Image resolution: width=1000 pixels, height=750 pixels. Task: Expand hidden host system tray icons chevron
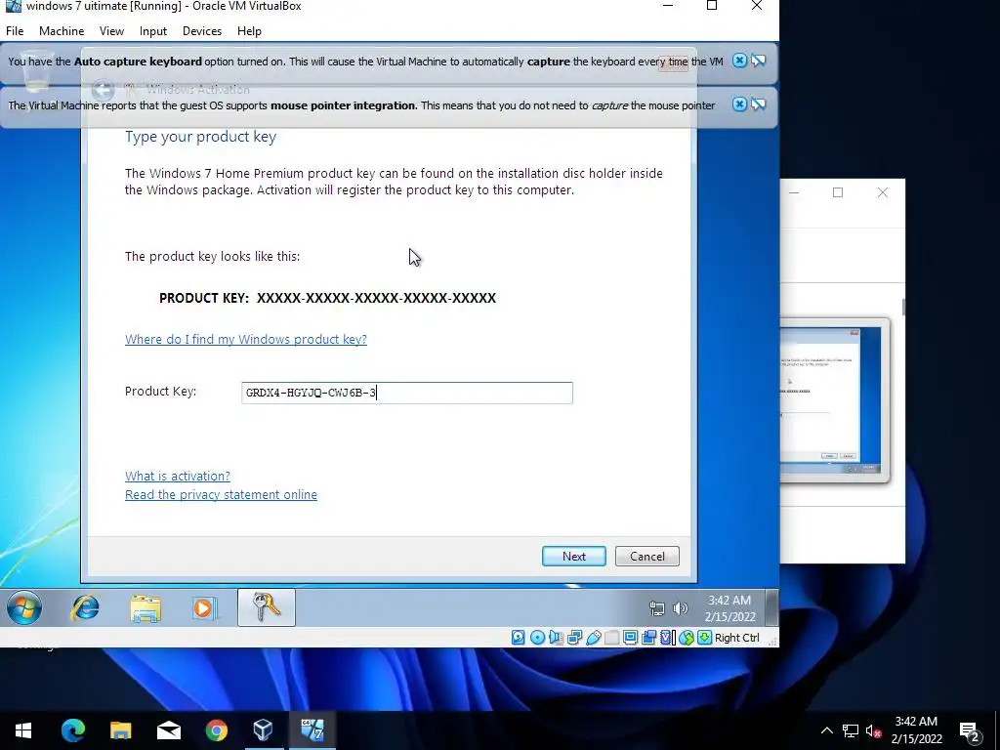coord(826,730)
